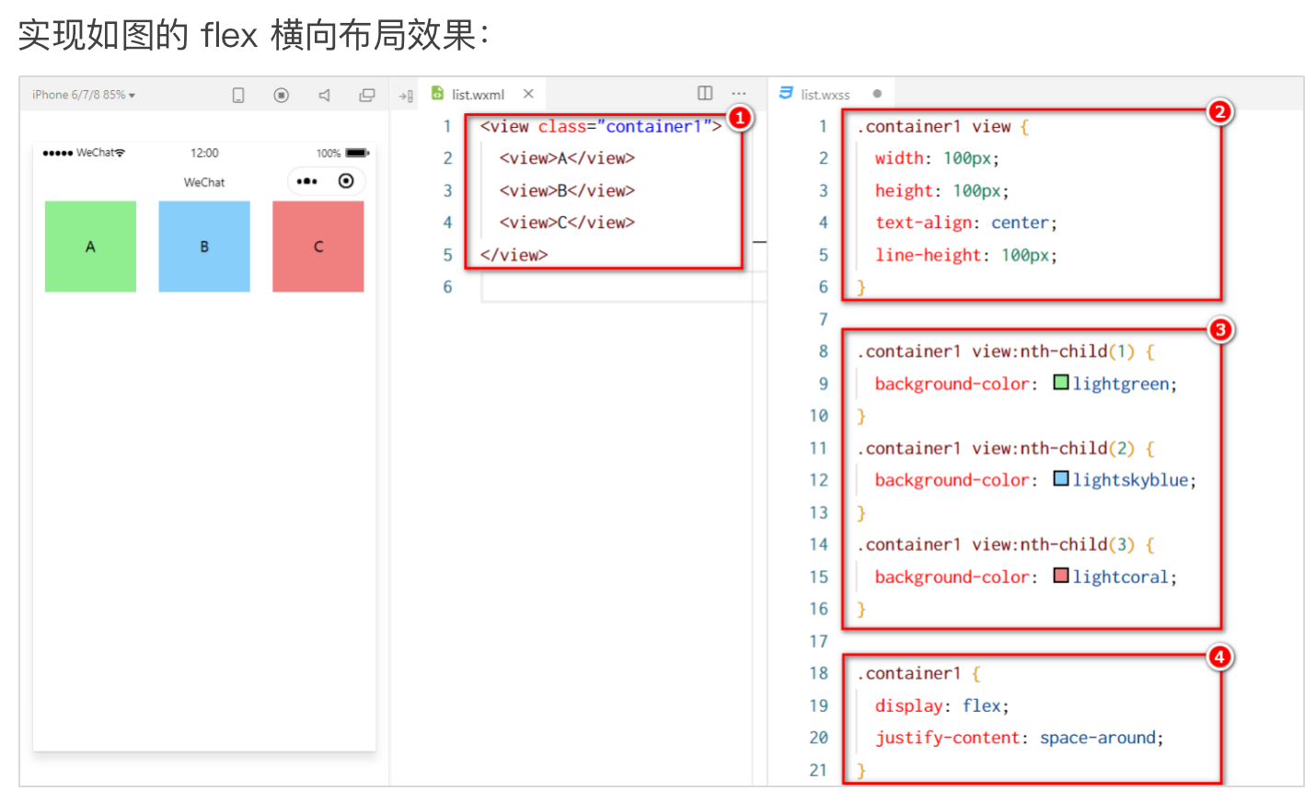Click the green A box in simulator
The image size is (1305, 791).
coord(90,246)
